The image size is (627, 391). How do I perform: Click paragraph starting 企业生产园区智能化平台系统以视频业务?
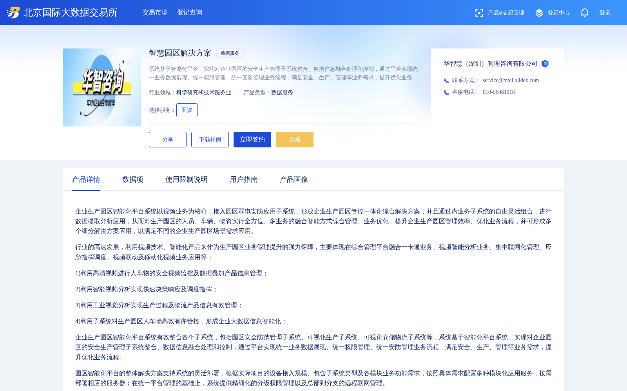pyautogui.click(x=313, y=221)
